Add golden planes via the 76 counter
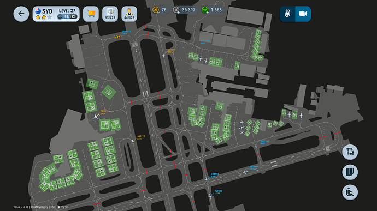Image resolution: width=377 pixels, height=211 pixels. point(161,10)
